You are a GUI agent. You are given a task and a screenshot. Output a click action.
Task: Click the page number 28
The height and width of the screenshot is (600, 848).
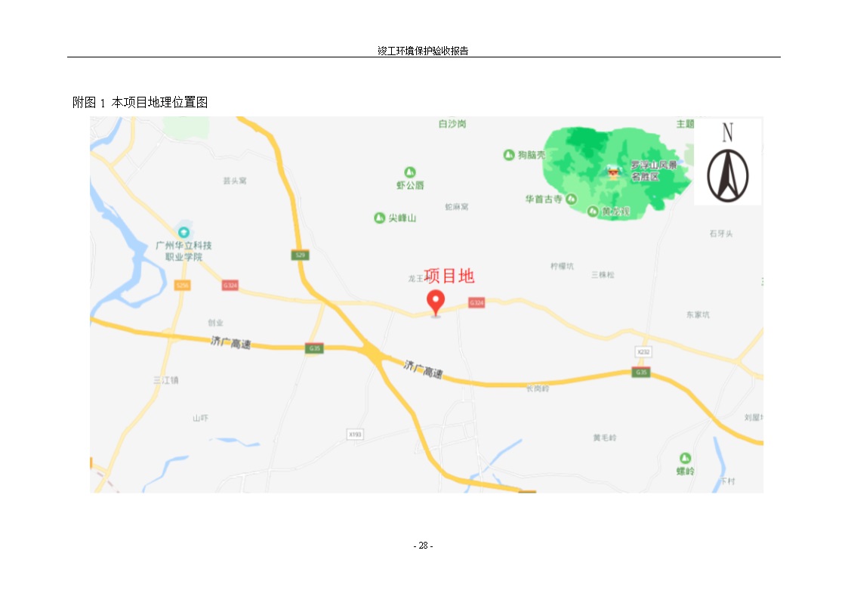423,546
